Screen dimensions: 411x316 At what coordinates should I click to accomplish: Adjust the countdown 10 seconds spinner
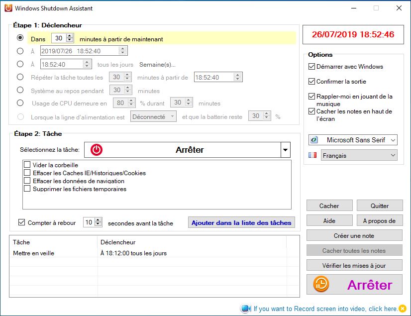click(98, 222)
